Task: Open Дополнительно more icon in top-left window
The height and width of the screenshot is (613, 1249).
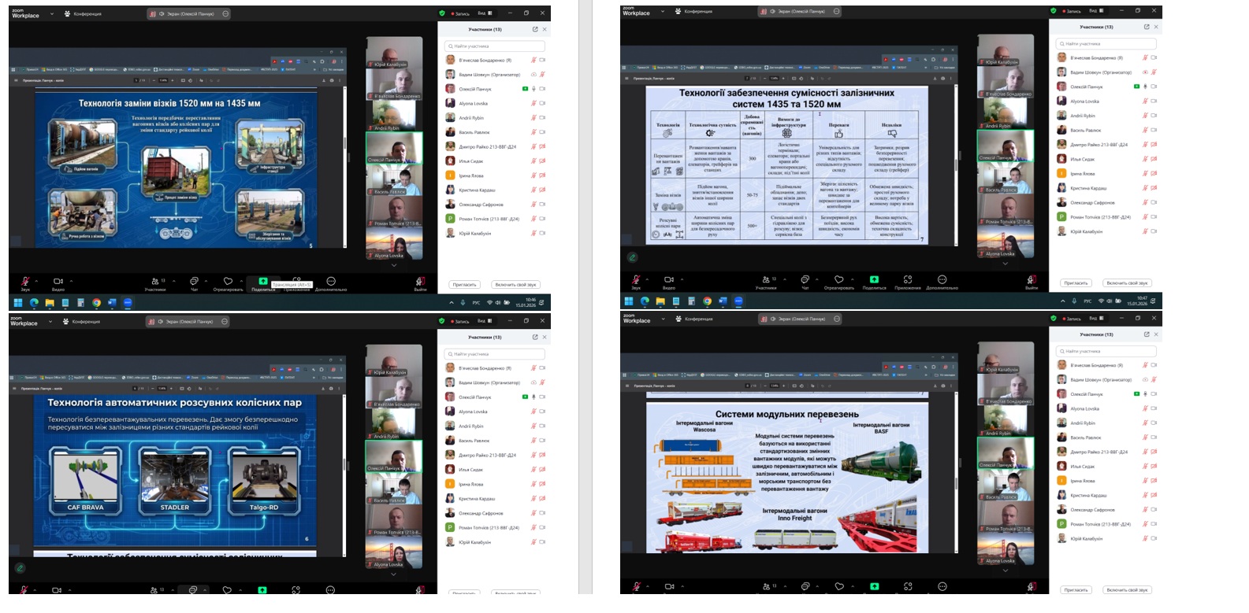Action: coord(331,281)
